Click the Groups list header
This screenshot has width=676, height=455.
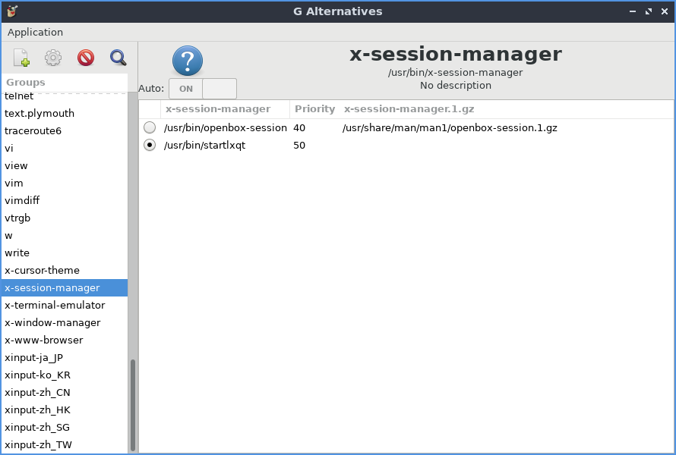point(26,82)
